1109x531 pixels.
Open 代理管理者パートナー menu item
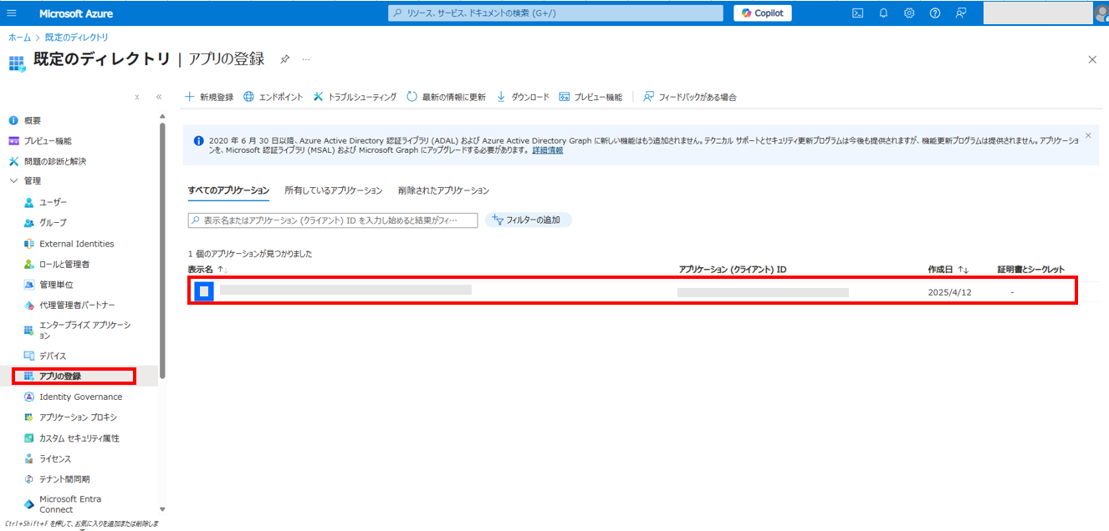click(x=77, y=305)
